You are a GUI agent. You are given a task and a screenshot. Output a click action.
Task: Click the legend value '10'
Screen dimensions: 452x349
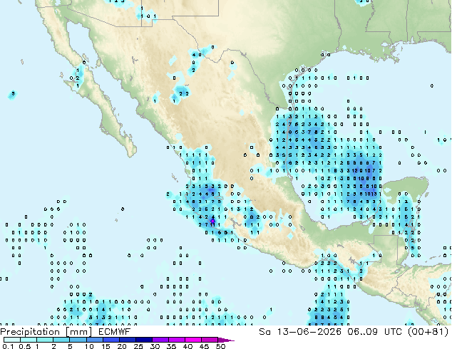point(89,346)
